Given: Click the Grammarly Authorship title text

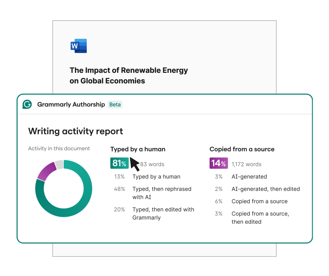Looking at the screenshot, I should point(72,104).
